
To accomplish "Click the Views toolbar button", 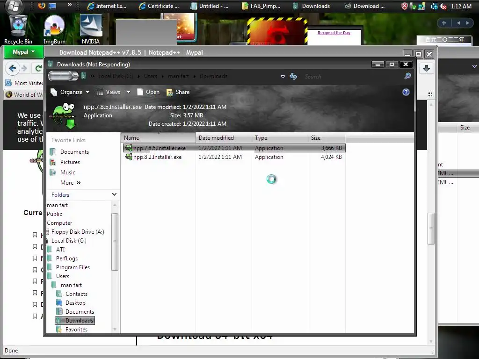I will (109, 92).
